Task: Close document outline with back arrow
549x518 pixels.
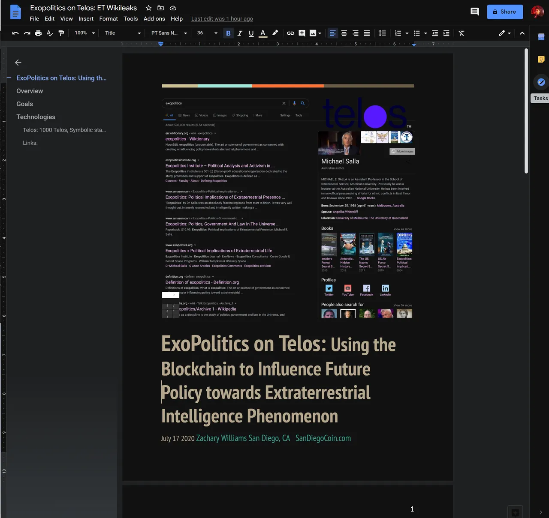Action: (18, 63)
